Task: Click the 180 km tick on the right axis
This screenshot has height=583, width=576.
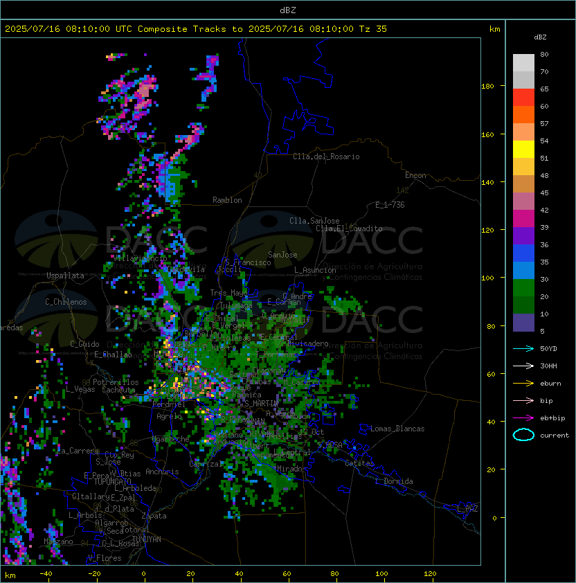Action: [x=488, y=87]
